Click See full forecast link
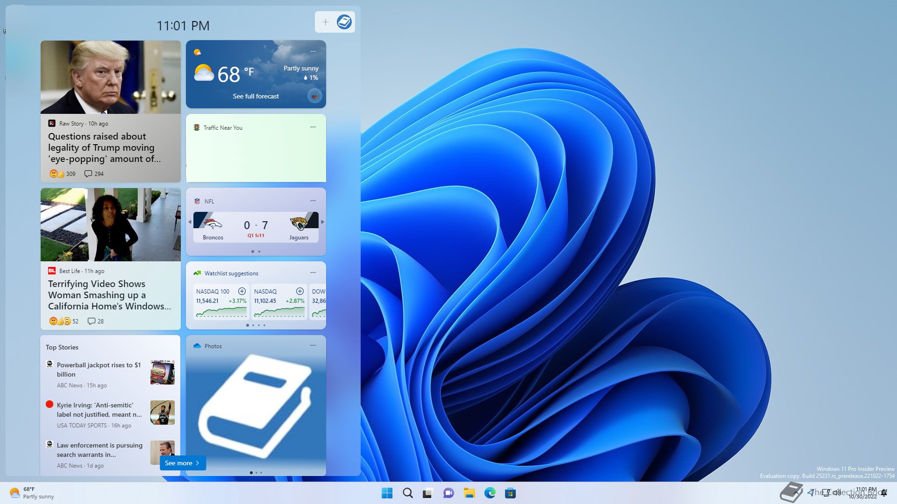 click(256, 96)
